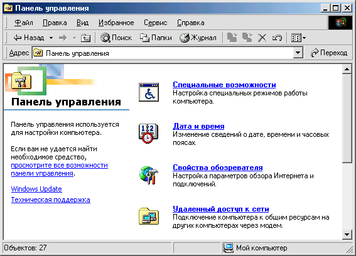Toggle the Папки folders pane button

tap(156, 38)
